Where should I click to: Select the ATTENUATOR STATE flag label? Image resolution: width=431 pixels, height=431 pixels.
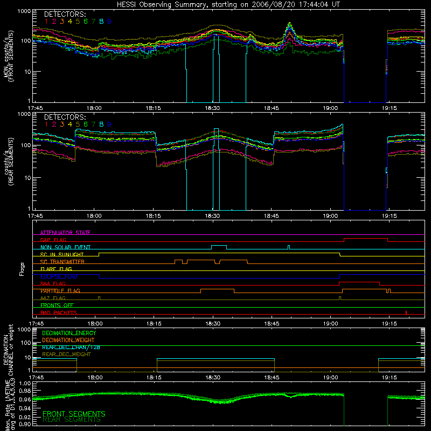tap(65, 233)
